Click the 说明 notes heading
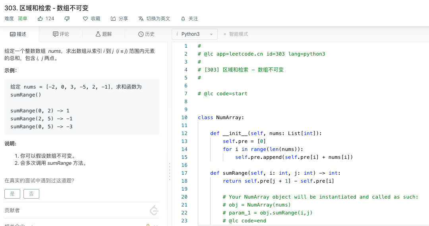The width and height of the screenshot is (429, 226). point(10,144)
